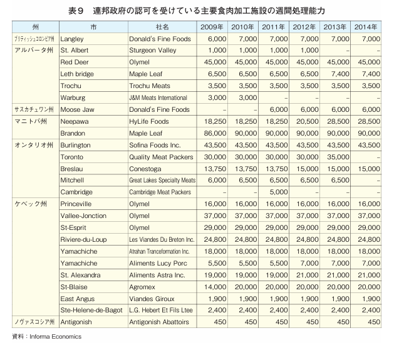Select the St-Esprit city cell
Viewport: 394px width, 343px height.
[93, 227]
